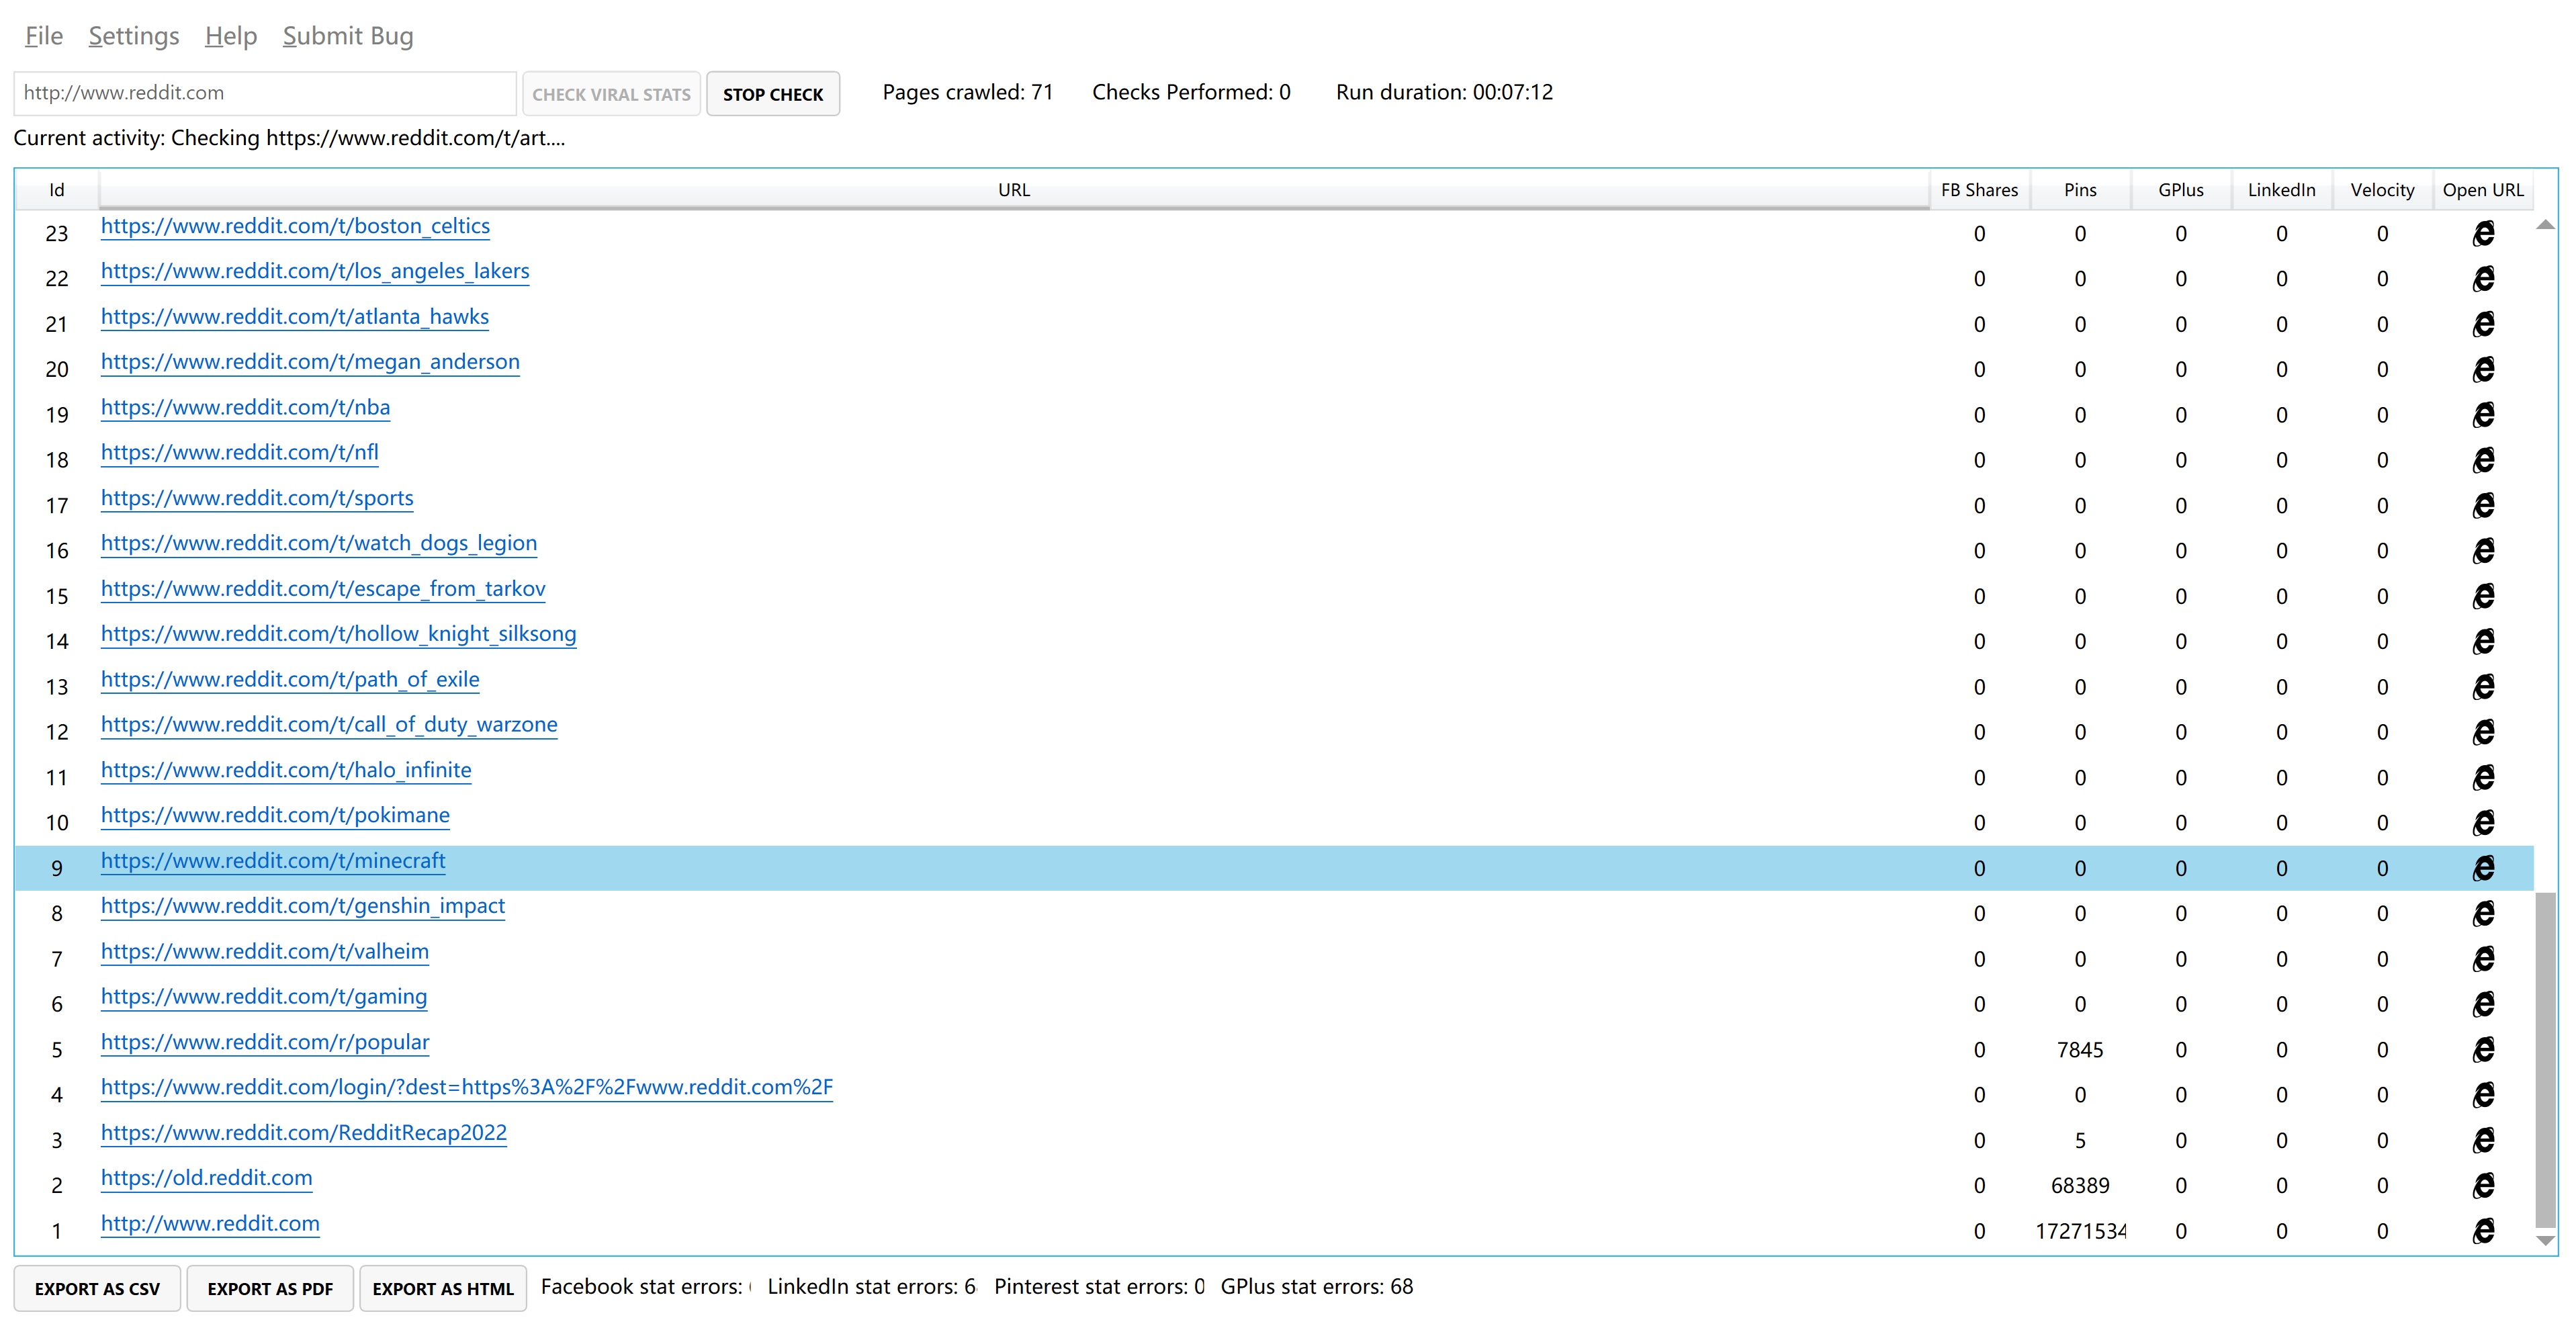The image size is (2576, 1326).
Task: Click pokimane row Open URL icon
Action: tap(2483, 822)
